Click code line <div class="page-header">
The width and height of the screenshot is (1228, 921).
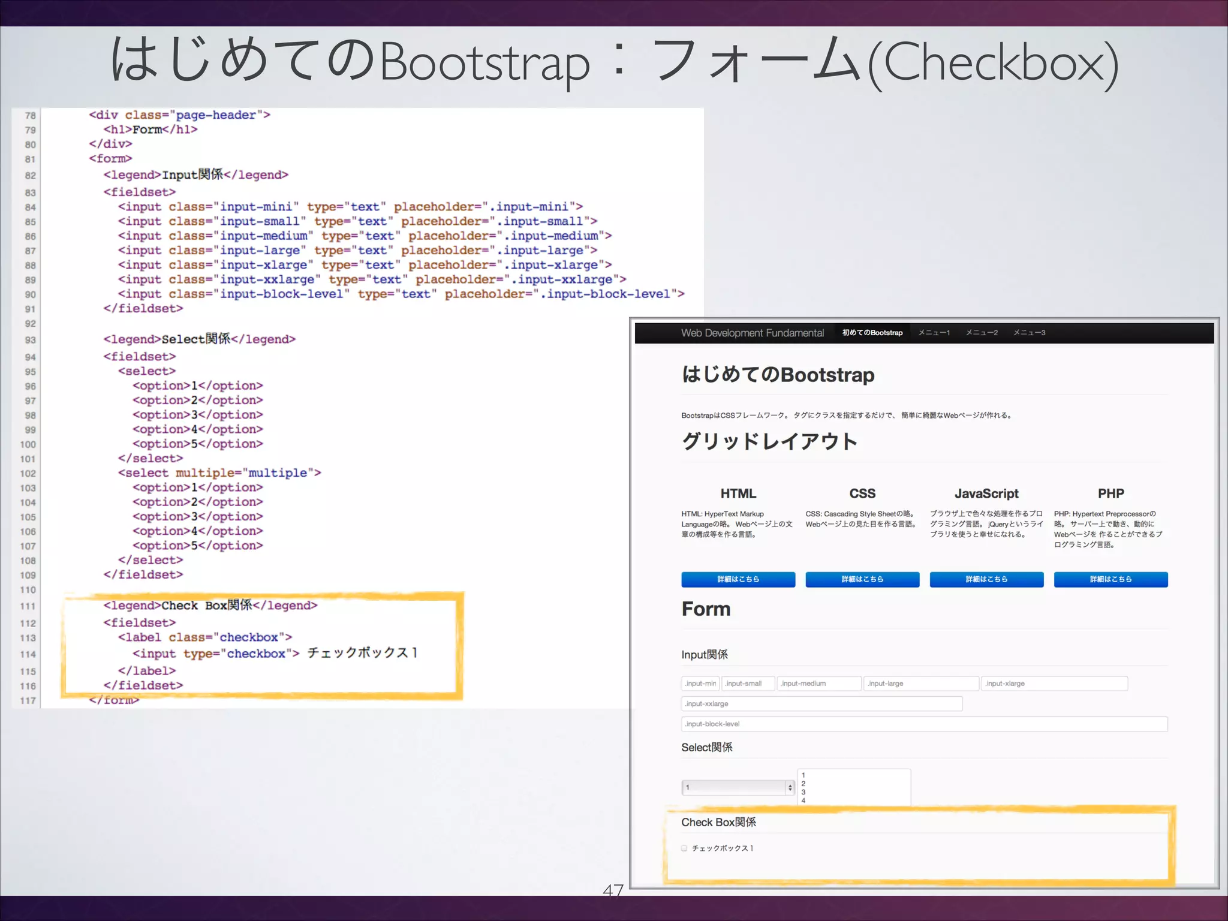pos(179,115)
